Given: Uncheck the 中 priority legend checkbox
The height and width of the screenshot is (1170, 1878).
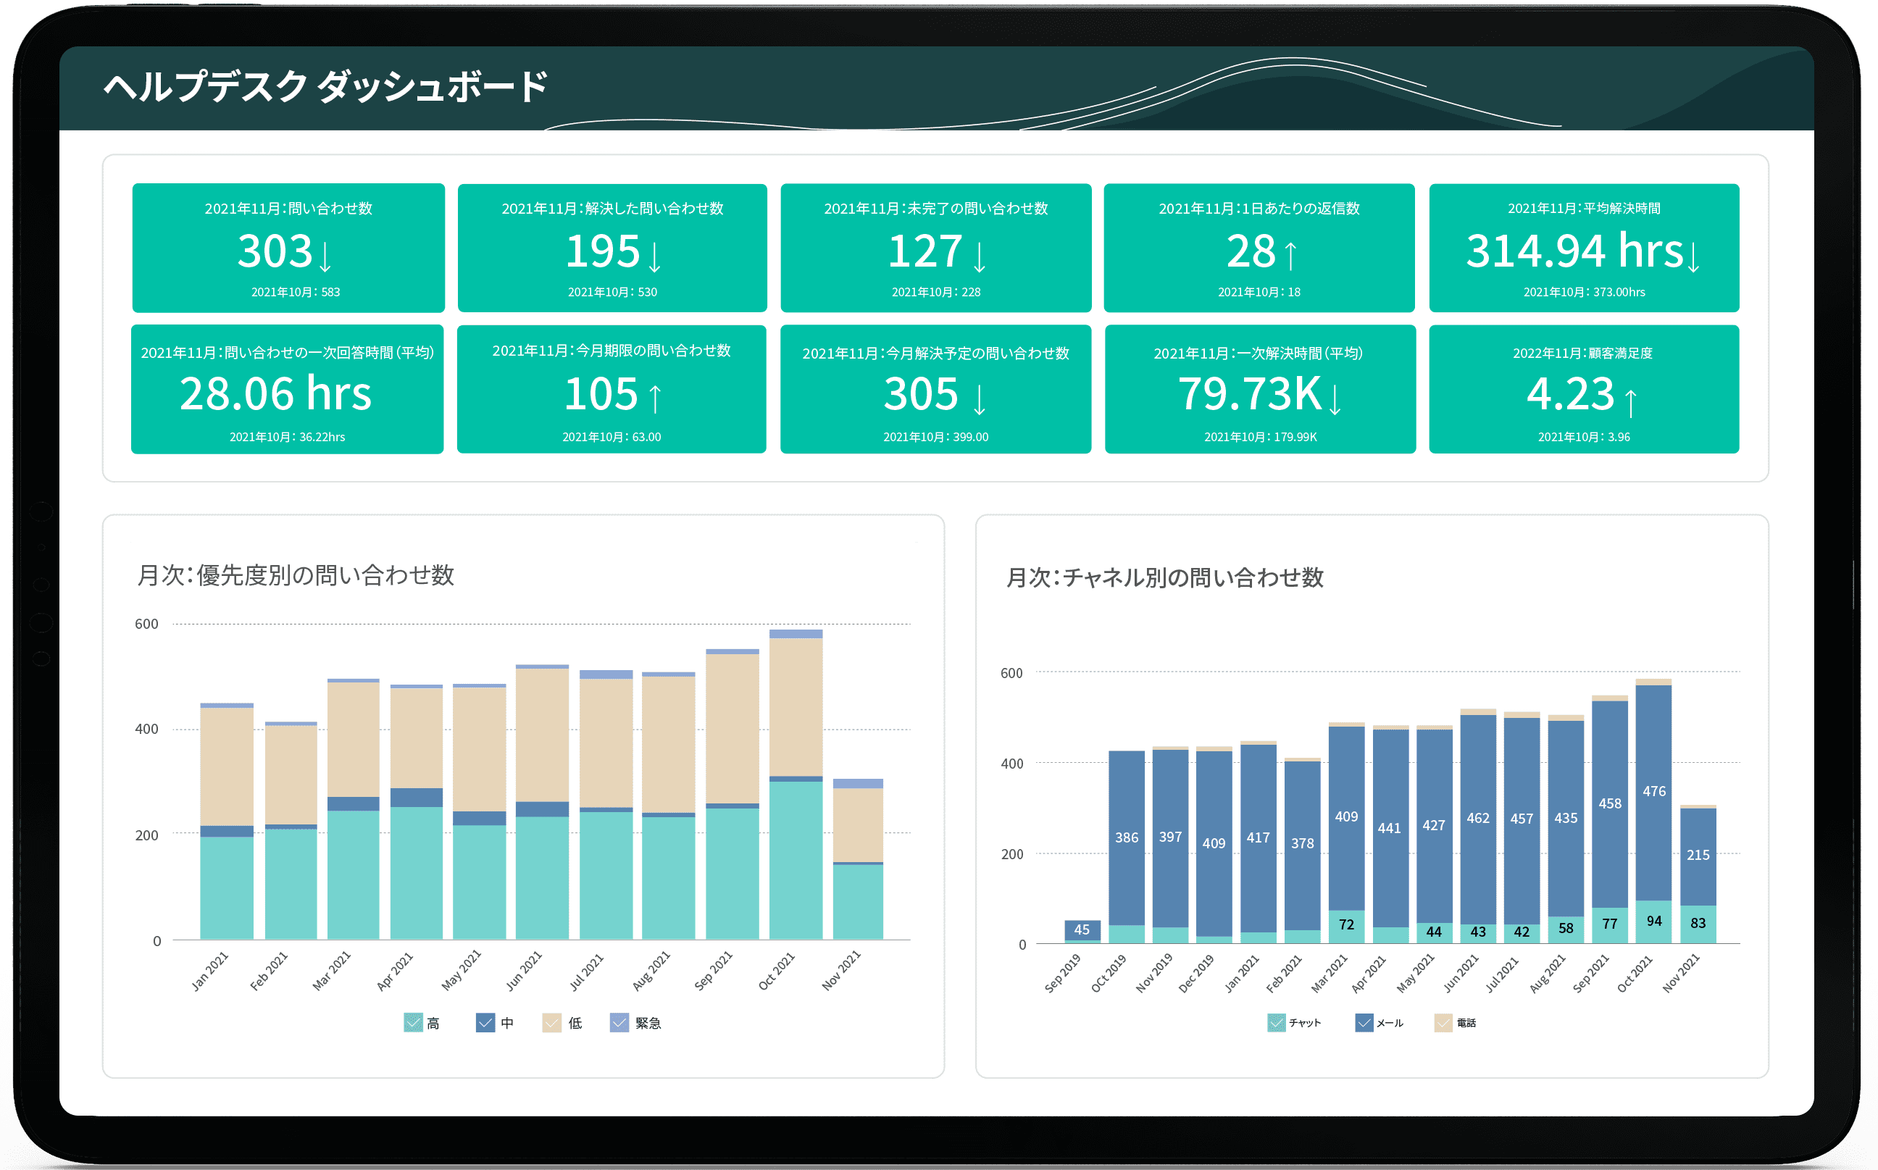Looking at the screenshot, I should point(485,1023).
